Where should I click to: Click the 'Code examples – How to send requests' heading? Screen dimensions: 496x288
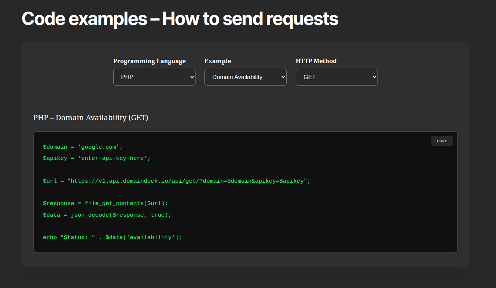180,18
